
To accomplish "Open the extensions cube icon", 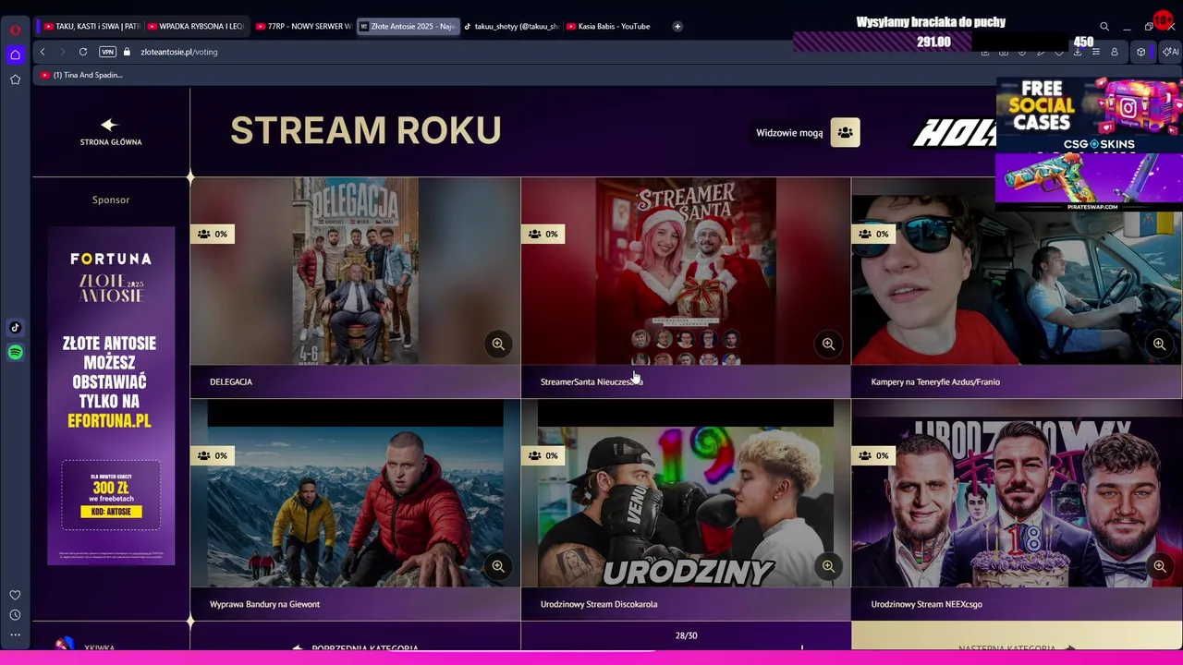I will [1140, 52].
